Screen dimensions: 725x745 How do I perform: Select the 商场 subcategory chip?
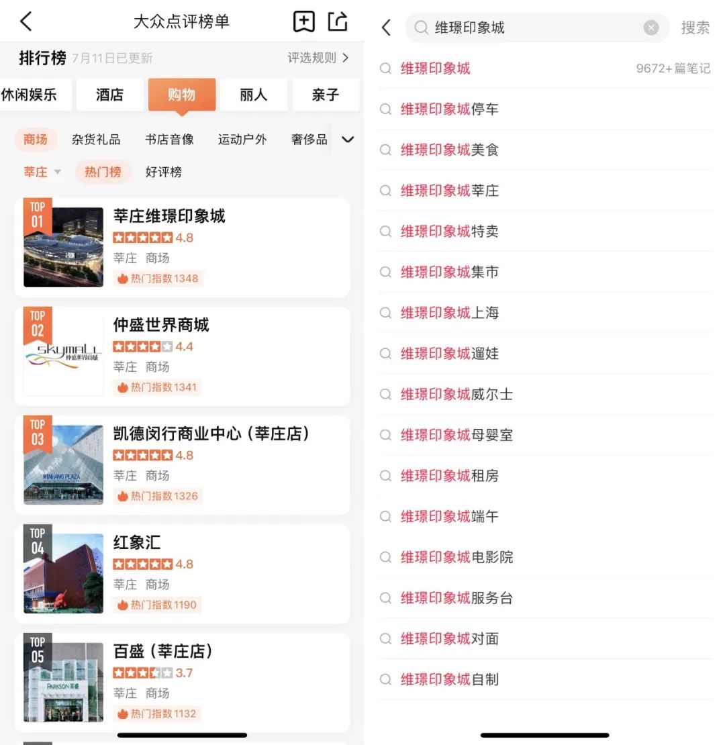36,140
